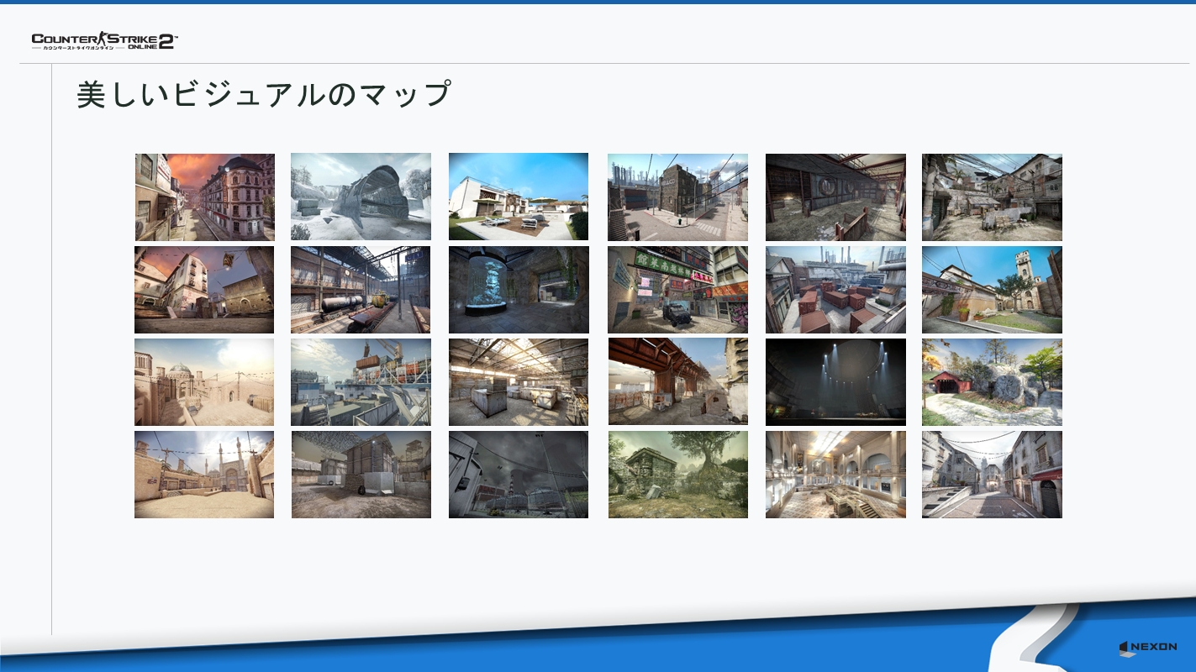Open the desert town with dome thumbnail
The width and height of the screenshot is (1196, 672).
click(x=204, y=382)
